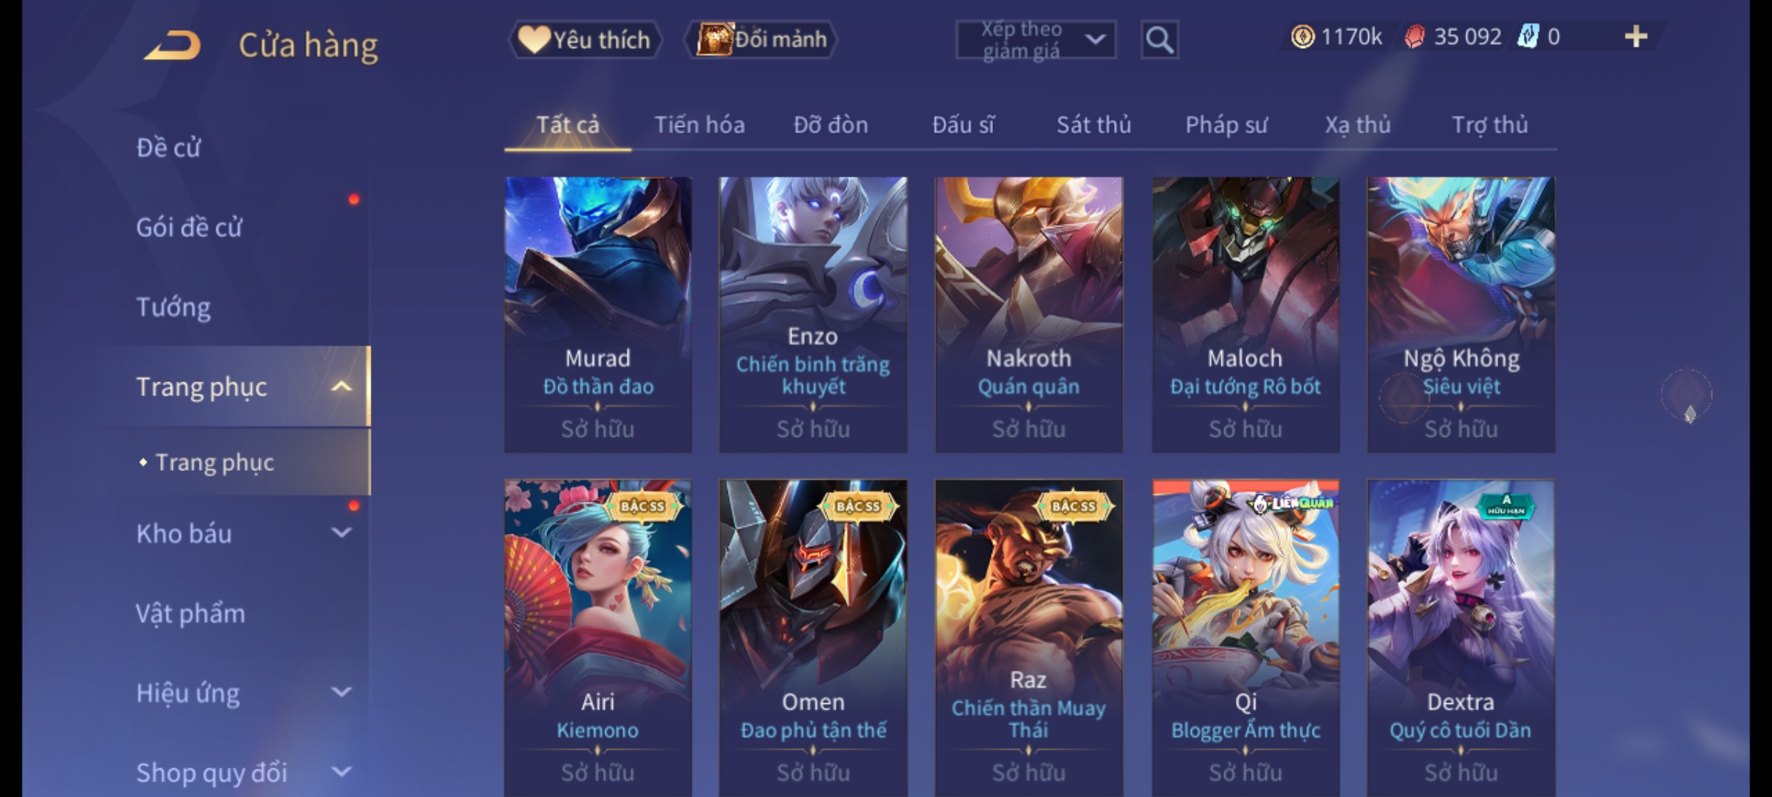
Task: Select the Airi Kiemono skin card
Action: coord(598,638)
